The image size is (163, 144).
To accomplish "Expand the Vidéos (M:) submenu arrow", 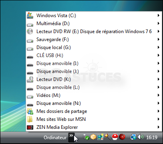I will coord(159,95).
